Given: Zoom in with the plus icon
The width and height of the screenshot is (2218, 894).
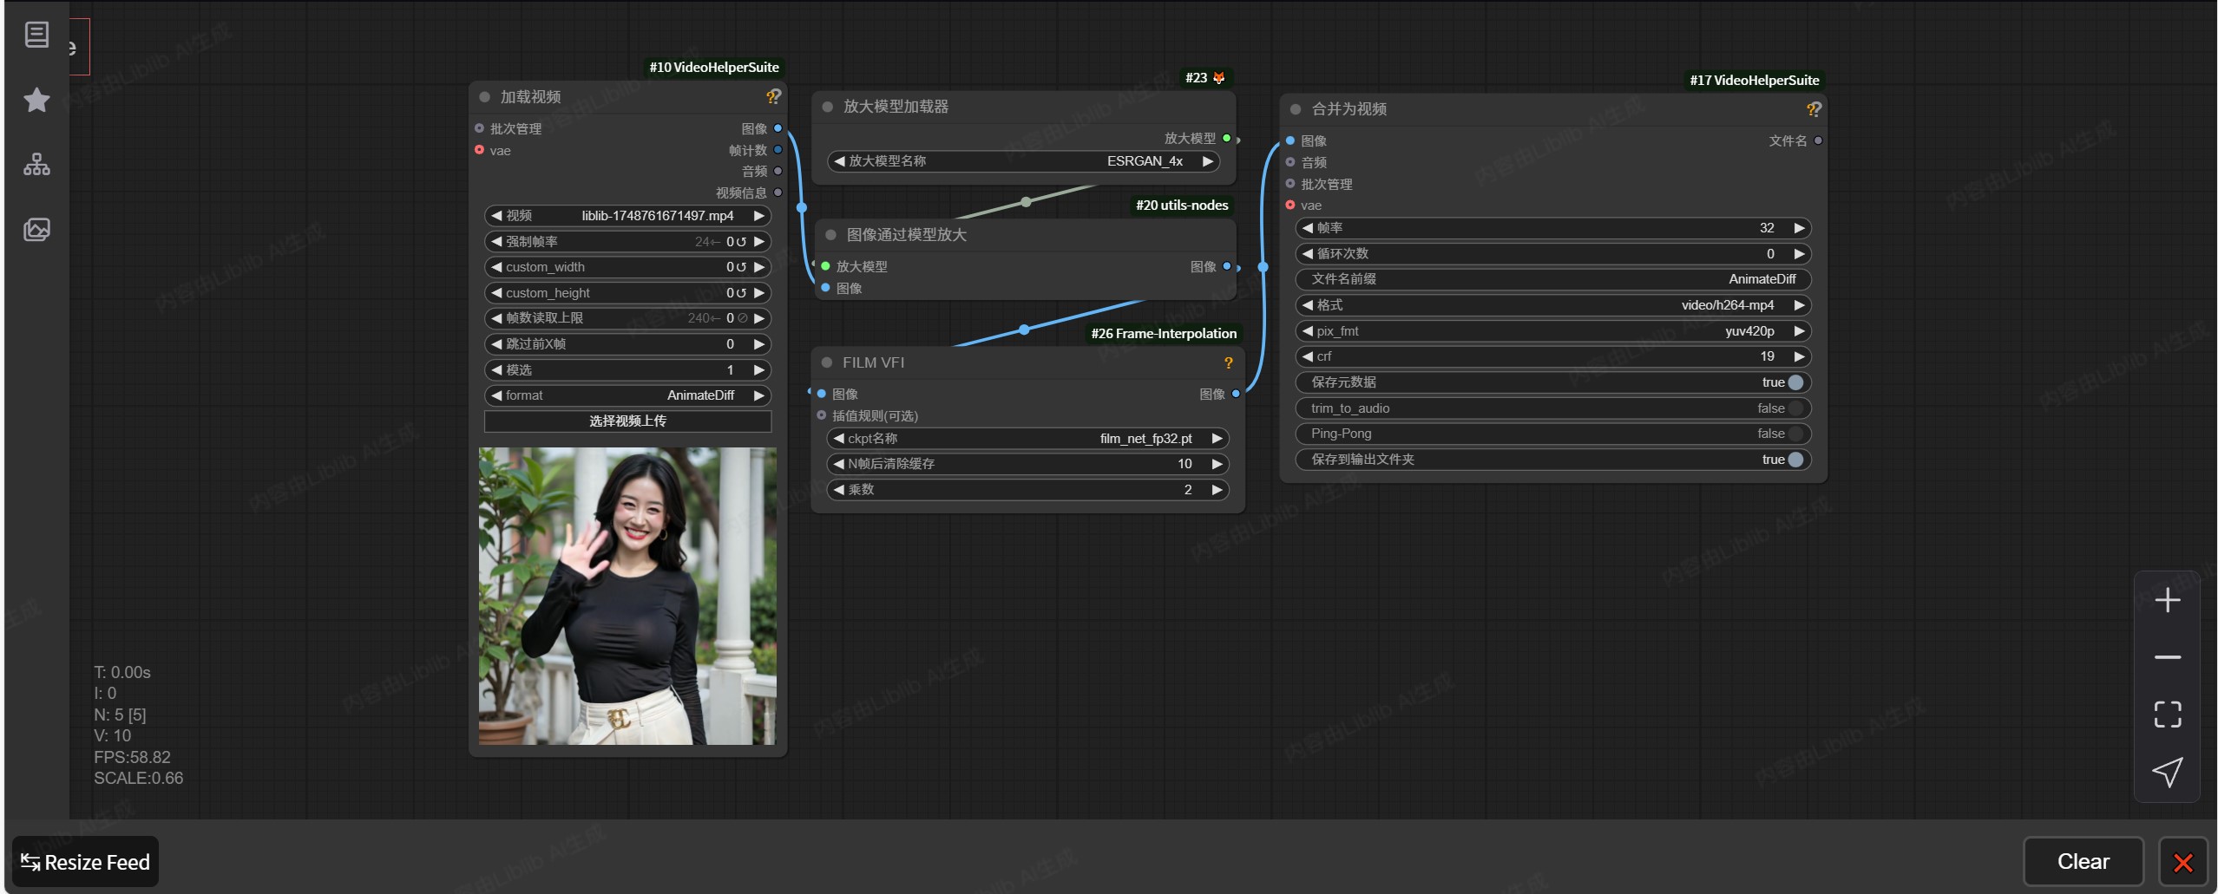Looking at the screenshot, I should click(2167, 600).
